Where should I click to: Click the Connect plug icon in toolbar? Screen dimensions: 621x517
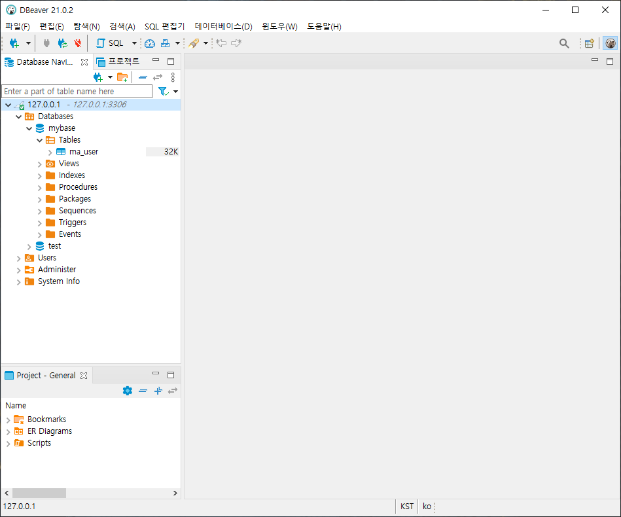[x=46, y=43]
